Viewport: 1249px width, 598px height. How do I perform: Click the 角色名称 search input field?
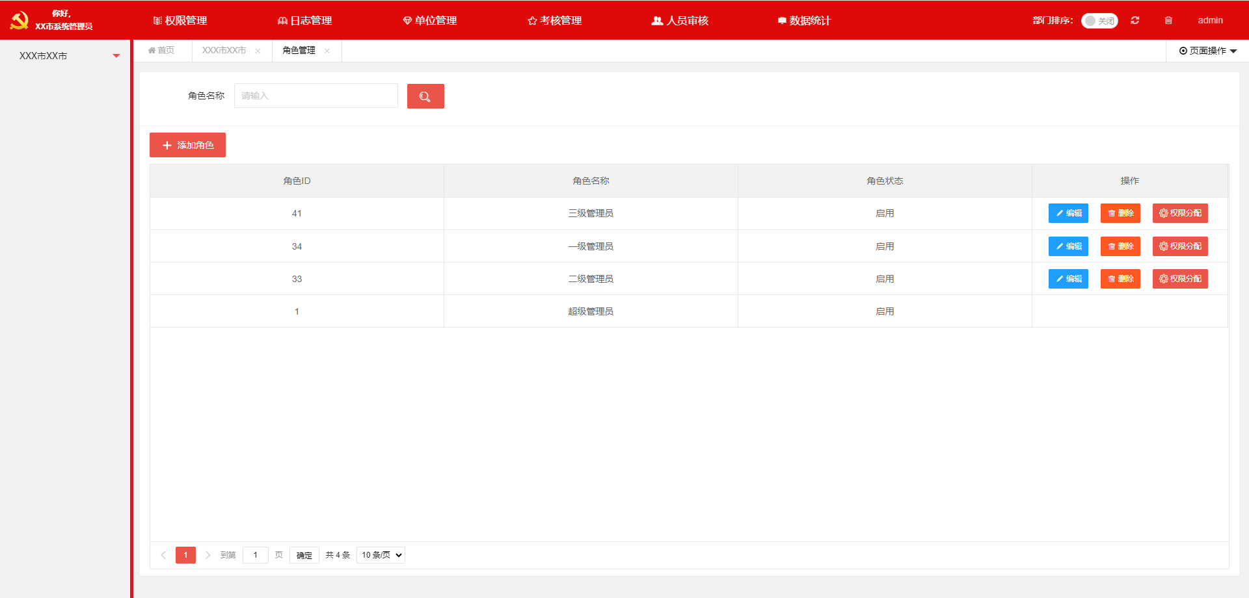(316, 96)
